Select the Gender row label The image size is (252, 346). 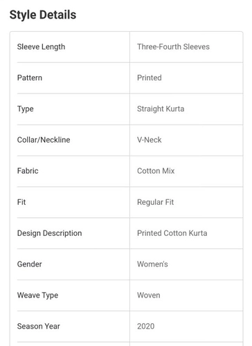point(30,264)
